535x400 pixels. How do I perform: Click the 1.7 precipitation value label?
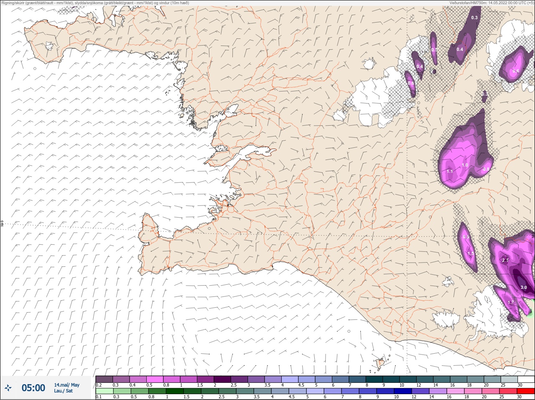[x=511, y=302]
